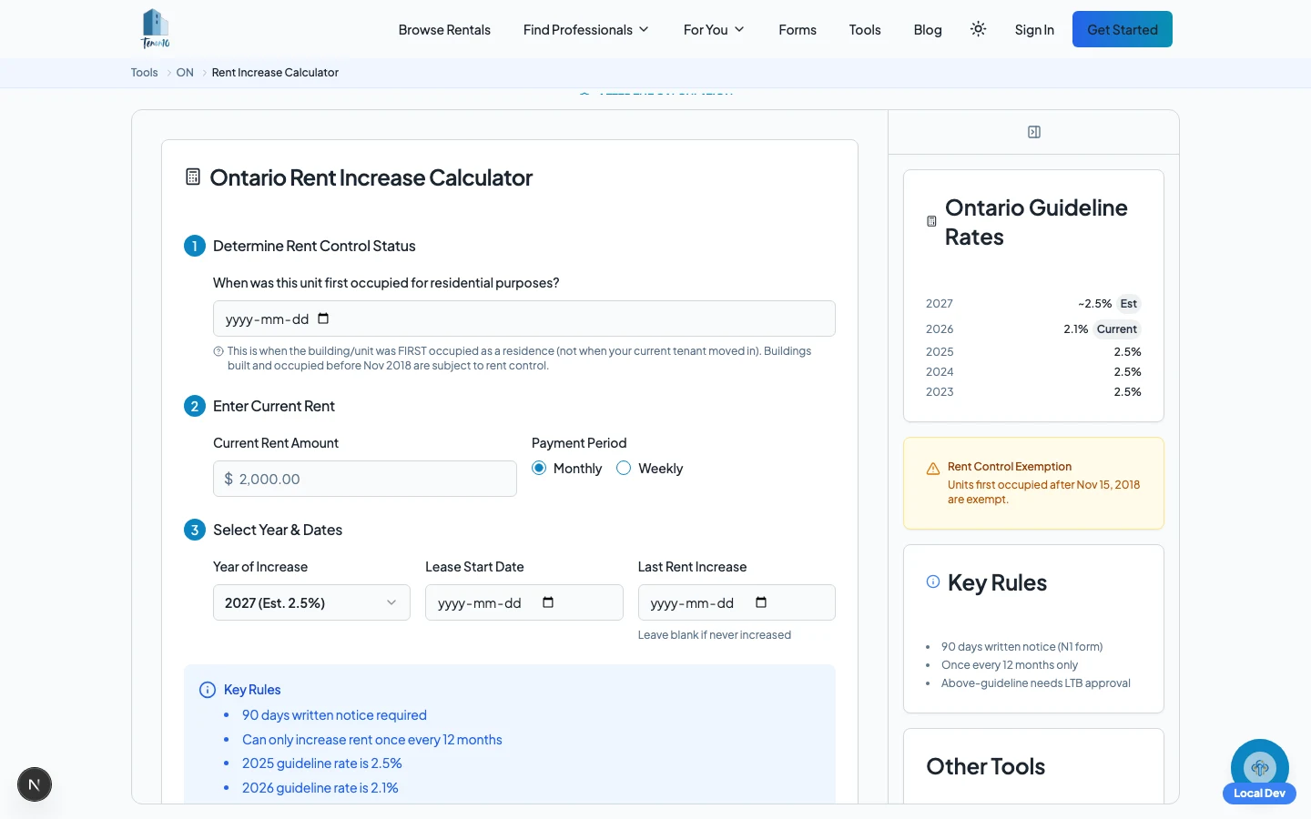Open the Year of Increase dropdown
Screen dimensions: 1311x819
[x=311, y=602]
